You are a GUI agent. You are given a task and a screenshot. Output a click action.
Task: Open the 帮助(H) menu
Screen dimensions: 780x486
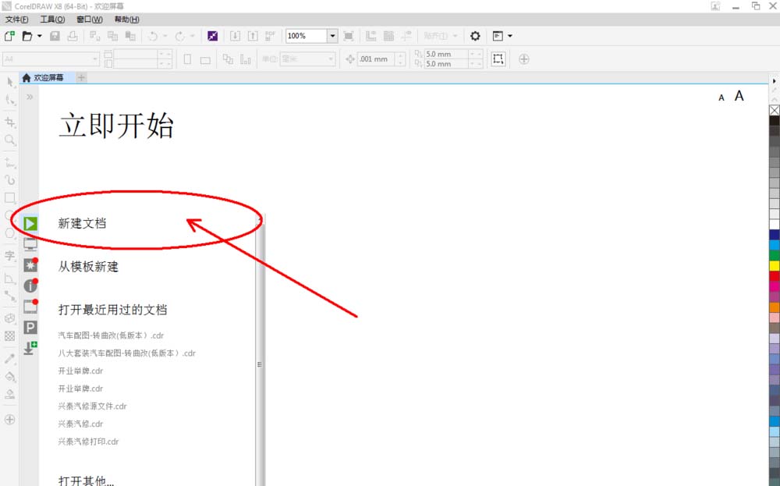coord(126,20)
